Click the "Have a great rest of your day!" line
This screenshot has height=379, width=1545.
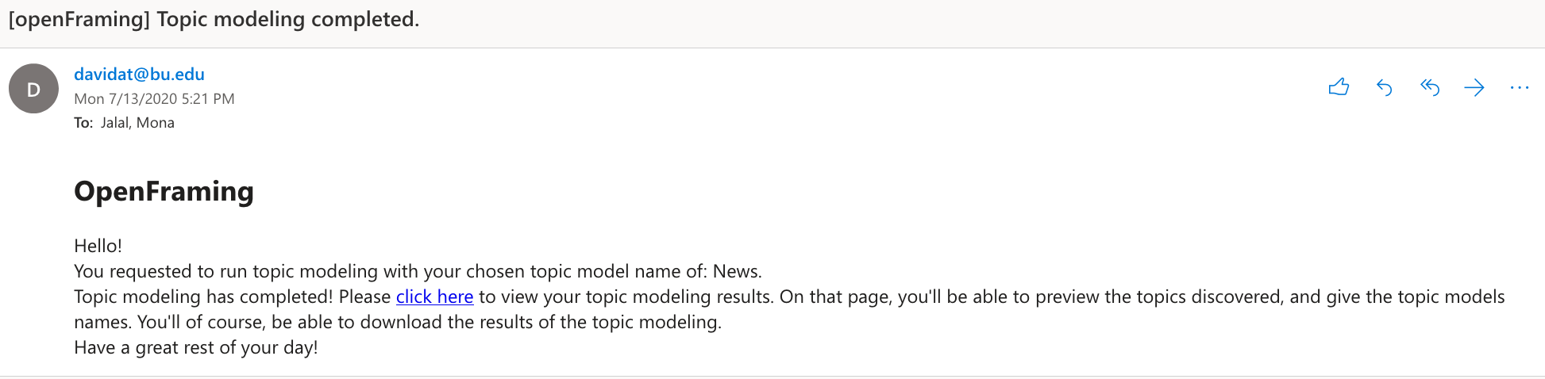click(x=195, y=347)
